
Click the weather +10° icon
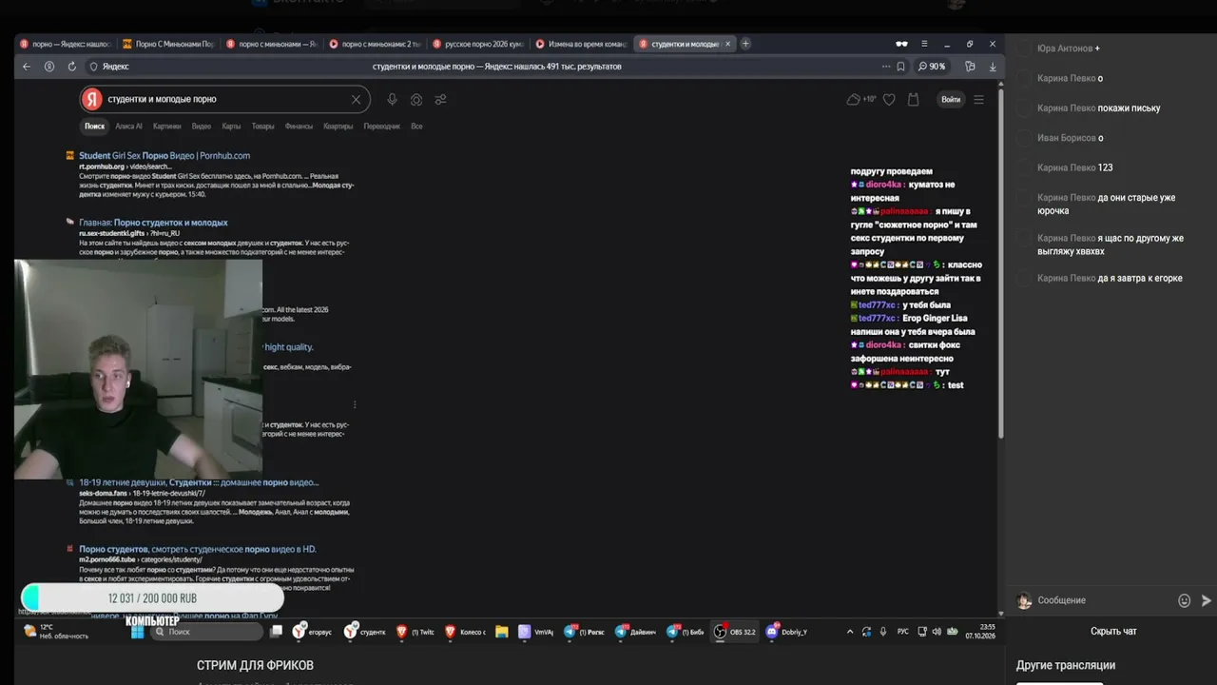[860, 99]
